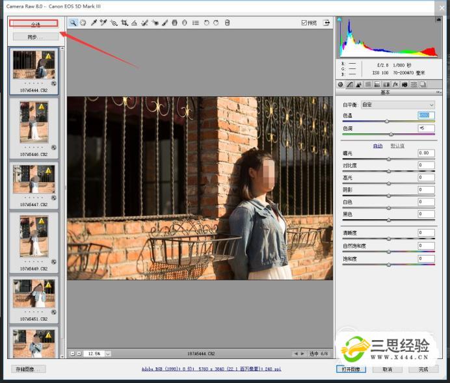This screenshot has height=383, width=450.
Task: Click the 同步 synchronize button
Action: tap(35, 36)
